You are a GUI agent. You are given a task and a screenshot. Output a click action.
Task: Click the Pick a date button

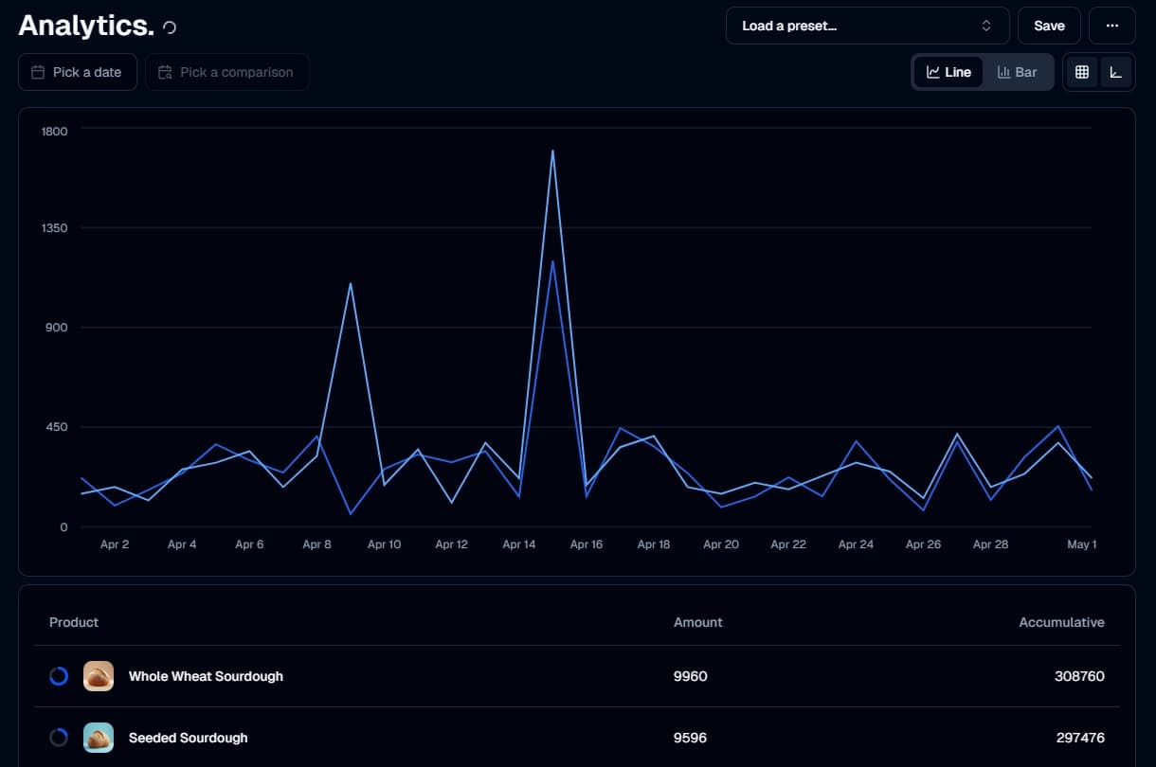(x=77, y=72)
